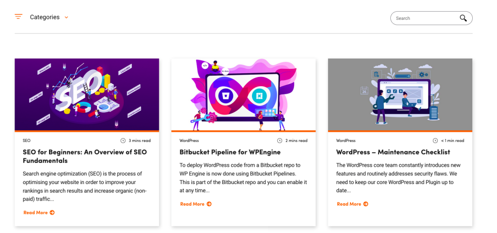497x233 pixels.
Task: Focus the Search input field
Action: point(431,18)
